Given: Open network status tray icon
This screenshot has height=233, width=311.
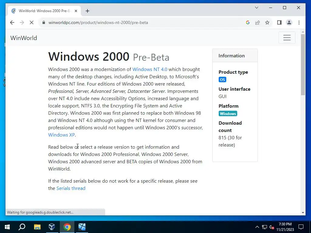Looking at the screenshot, I should (x=265, y=227).
